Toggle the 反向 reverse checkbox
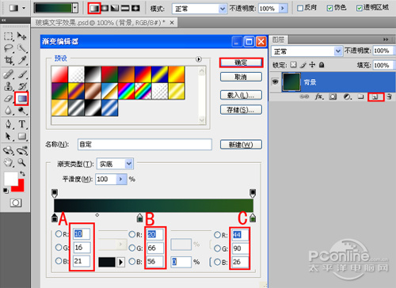Image resolution: width=396 pixels, height=288 pixels. (x=300, y=8)
